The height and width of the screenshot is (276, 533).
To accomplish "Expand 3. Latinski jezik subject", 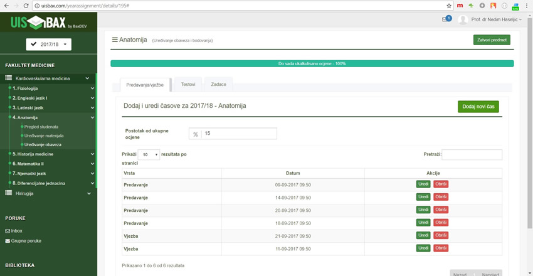I will click(92, 108).
